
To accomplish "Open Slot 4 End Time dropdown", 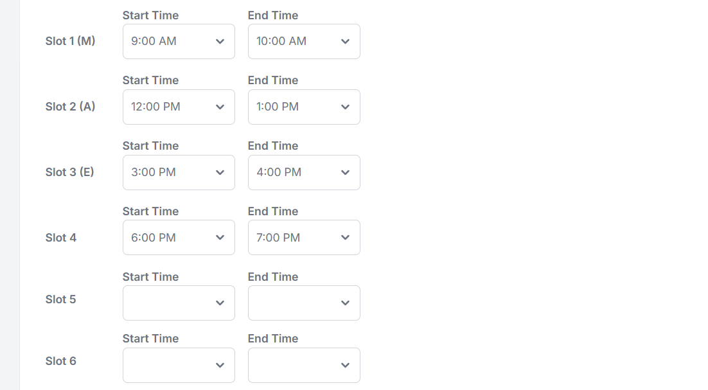I will (x=303, y=238).
